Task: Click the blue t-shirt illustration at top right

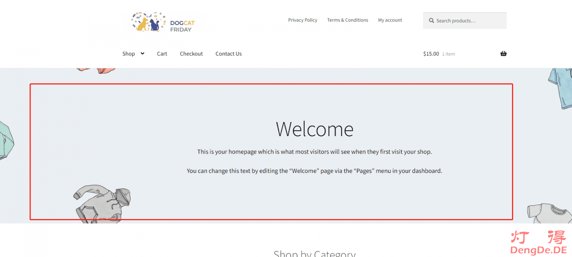Action: (561, 88)
